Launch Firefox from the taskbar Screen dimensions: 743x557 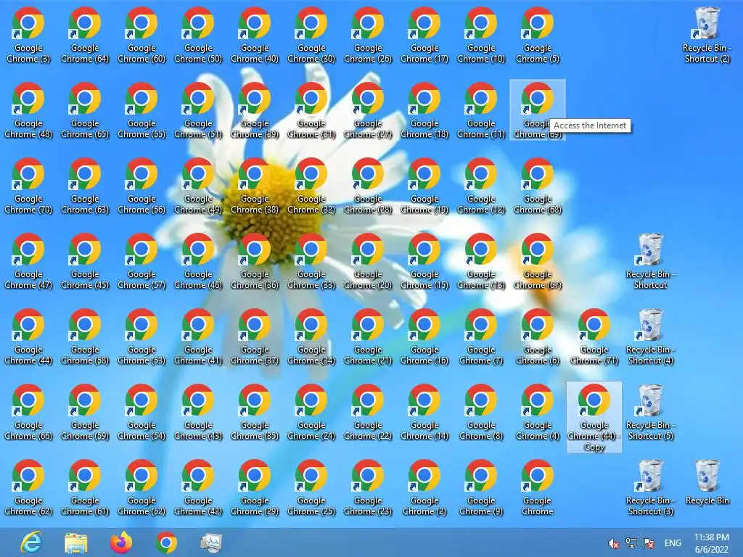coord(121,542)
